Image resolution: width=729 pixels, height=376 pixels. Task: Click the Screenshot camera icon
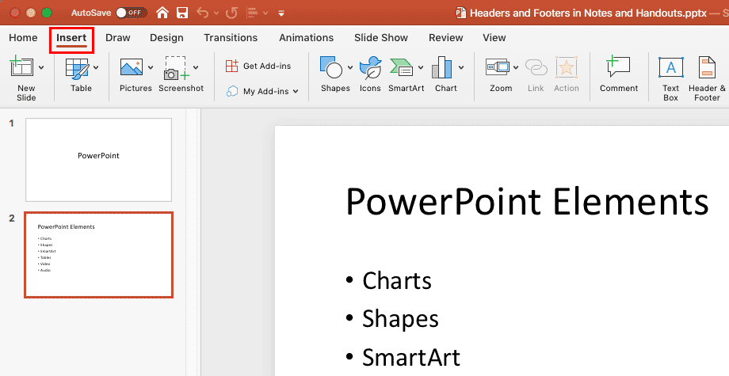pyautogui.click(x=176, y=68)
